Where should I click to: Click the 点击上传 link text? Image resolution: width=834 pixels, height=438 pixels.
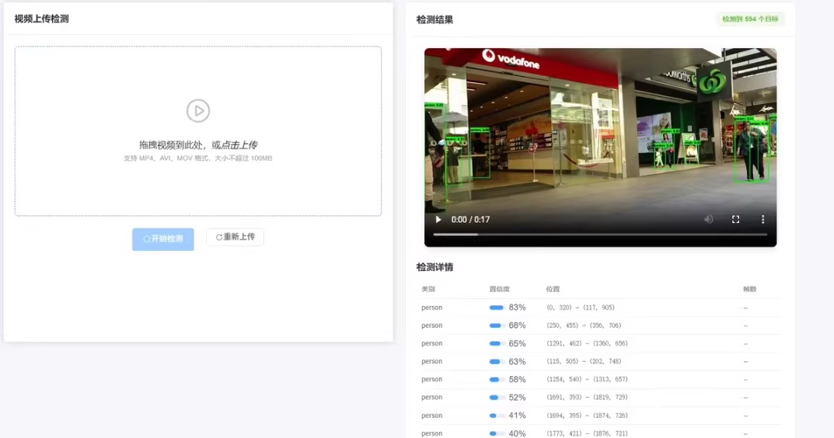(239, 144)
